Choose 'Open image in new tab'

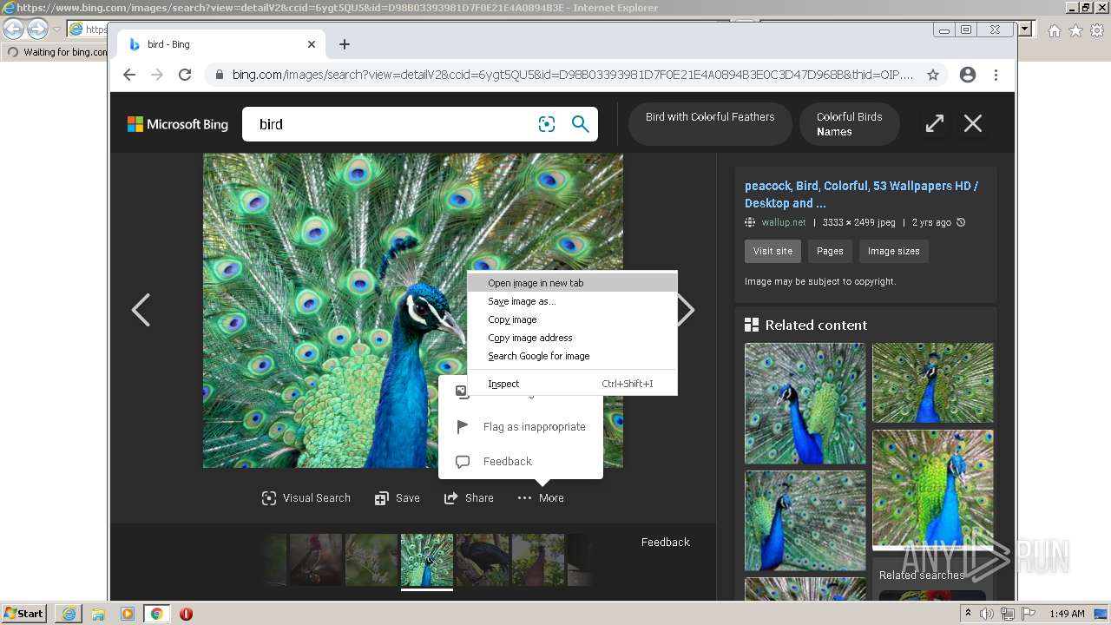[x=572, y=283]
